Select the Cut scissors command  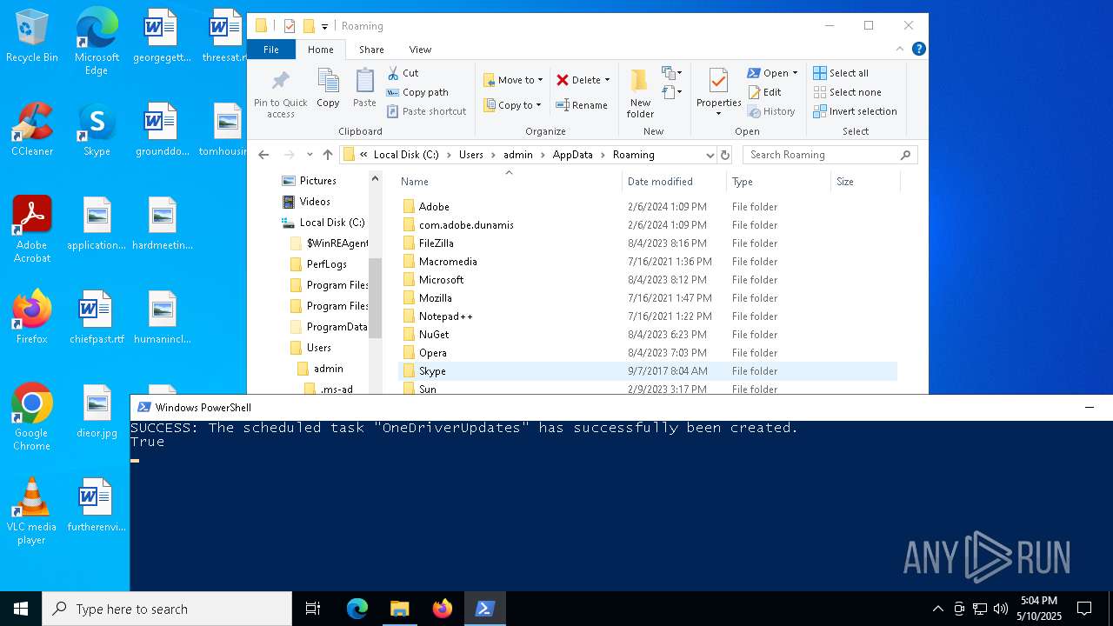coord(403,73)
